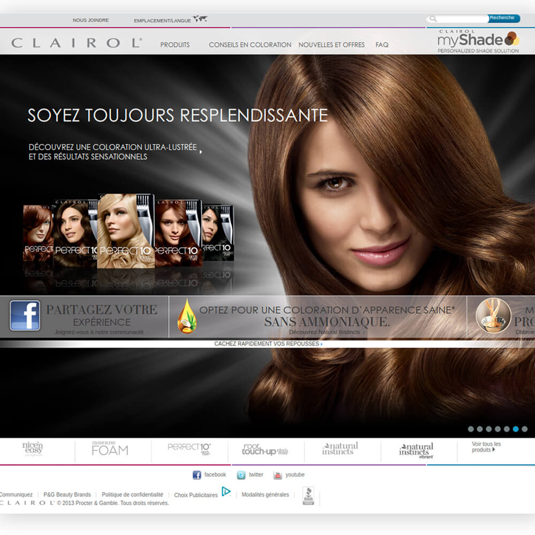
Task: Click the Recherche search button
Action: point(503,18)
